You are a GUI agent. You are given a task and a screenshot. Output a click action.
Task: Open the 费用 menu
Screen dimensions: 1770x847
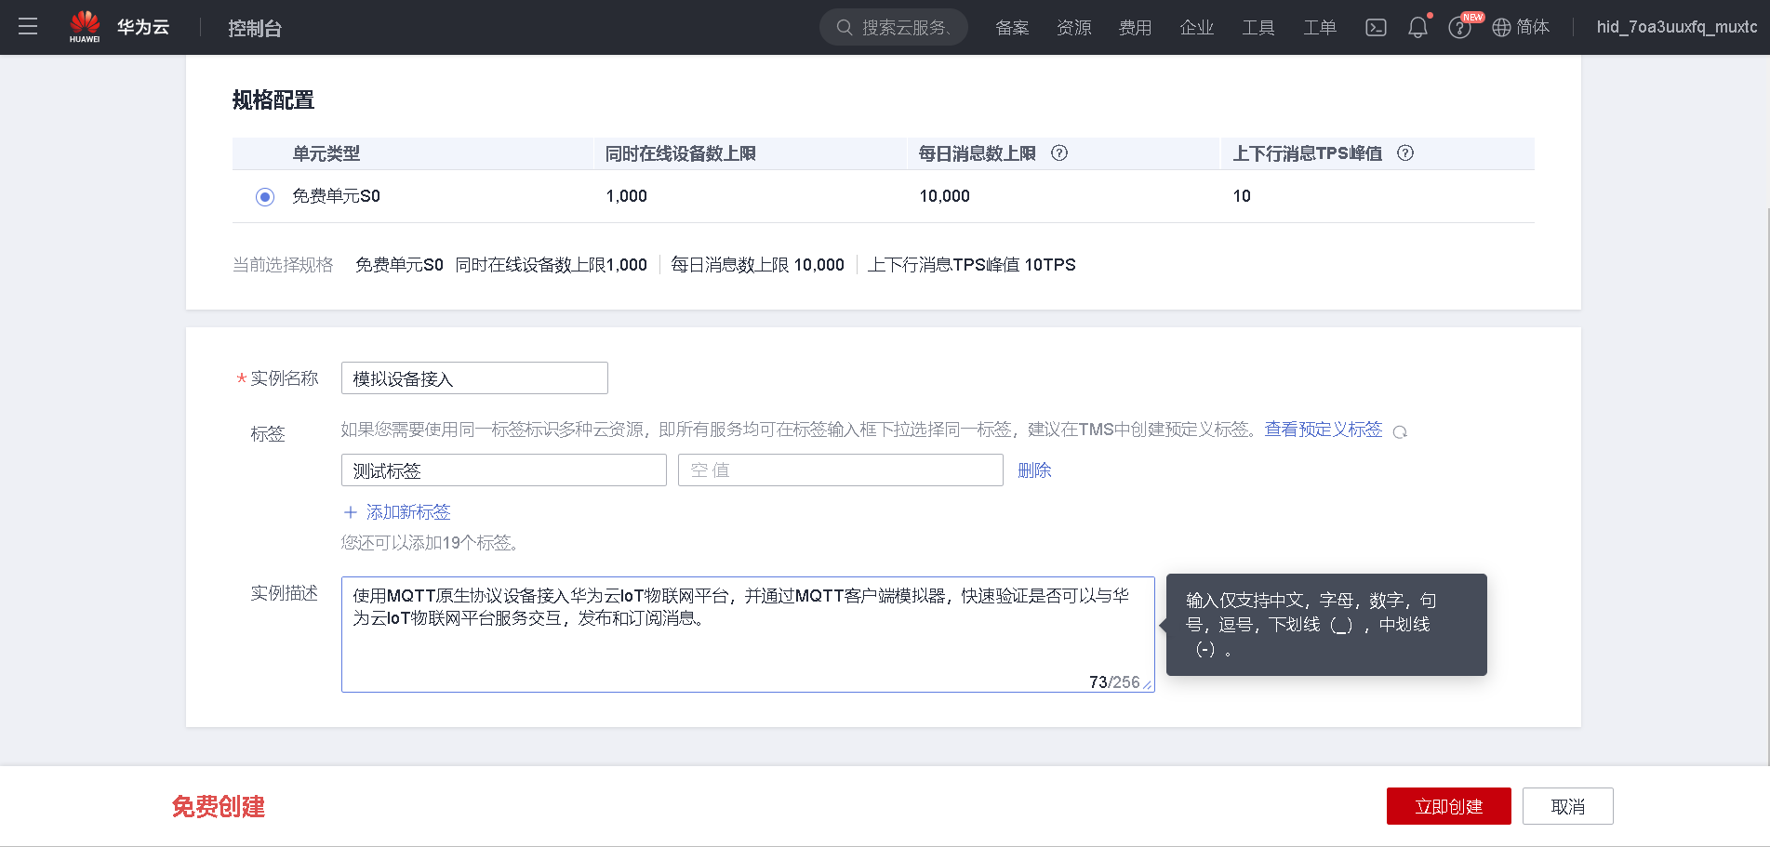pyautogui.click(x=1135, y=28)
